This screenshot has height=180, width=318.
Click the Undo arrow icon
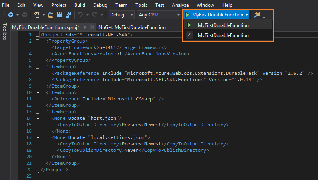pos(80,15)
